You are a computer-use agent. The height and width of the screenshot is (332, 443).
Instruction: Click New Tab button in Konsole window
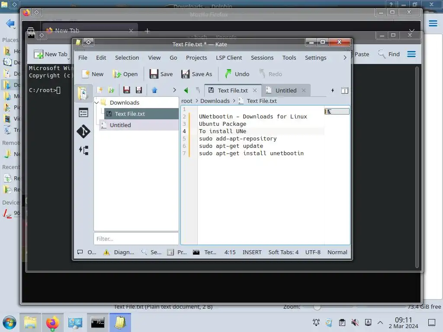(51, 54)
